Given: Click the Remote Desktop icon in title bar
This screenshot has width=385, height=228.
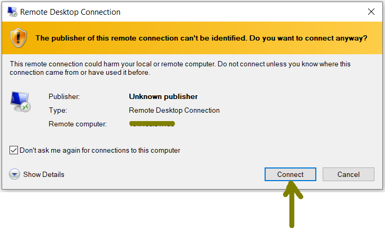Looking at the screenshot, I should point(12,12).
